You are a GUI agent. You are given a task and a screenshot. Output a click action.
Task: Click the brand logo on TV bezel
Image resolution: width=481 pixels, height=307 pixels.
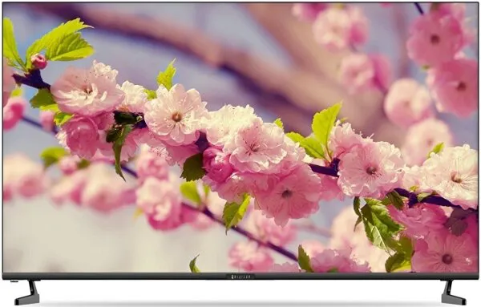[240, 277]
